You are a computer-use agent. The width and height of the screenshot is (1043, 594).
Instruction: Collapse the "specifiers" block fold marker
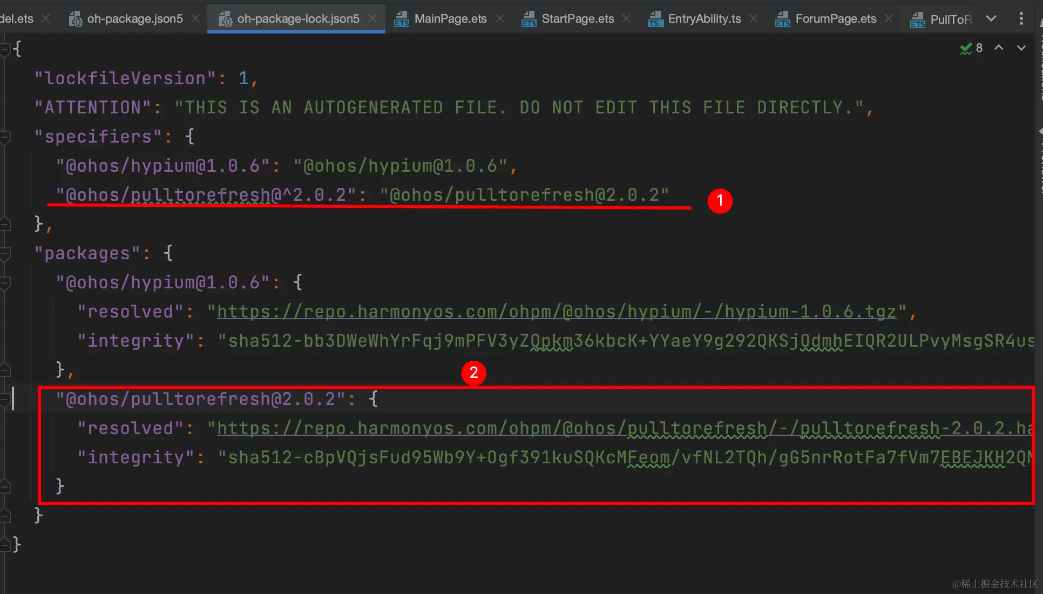pyautogui.click(x=5, y=137)
